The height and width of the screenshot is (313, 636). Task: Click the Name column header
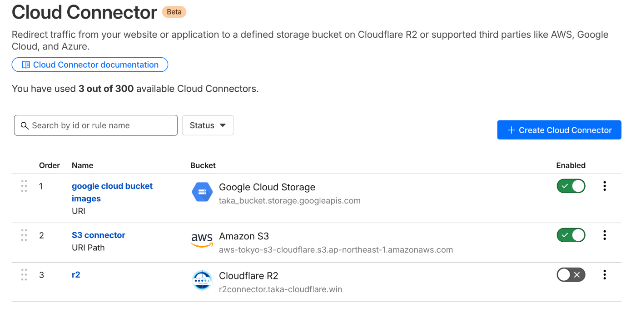coord(82,165)
